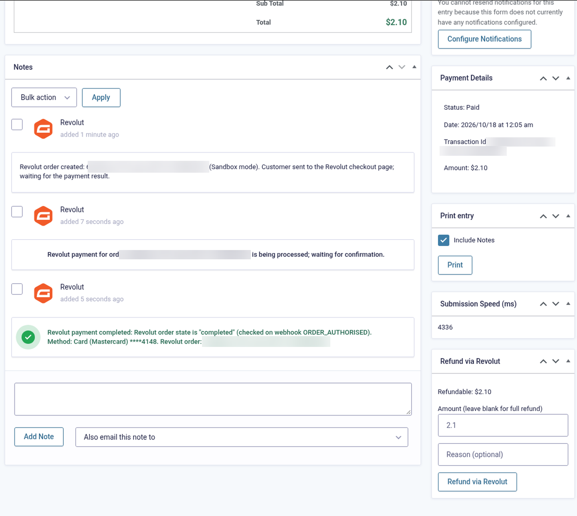Click the Reason (optional) input field
Viewport: 577px width, 516px height.
click(x=503, y=455)
